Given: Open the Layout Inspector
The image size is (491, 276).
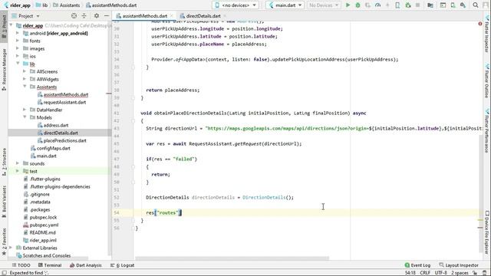Looking at the screenshot, I should click(459, 265).
